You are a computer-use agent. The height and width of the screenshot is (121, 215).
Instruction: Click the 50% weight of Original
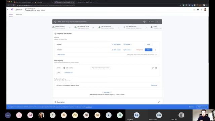coord(116,44)
